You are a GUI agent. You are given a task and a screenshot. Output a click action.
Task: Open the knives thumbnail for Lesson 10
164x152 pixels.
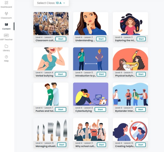click(x=51, y=129)
